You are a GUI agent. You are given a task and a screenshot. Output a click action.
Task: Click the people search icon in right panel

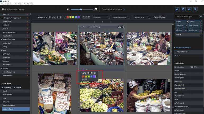189,9
